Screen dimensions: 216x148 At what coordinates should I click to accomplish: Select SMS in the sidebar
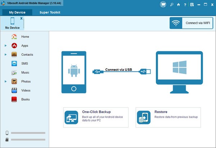tap(24, 64)
